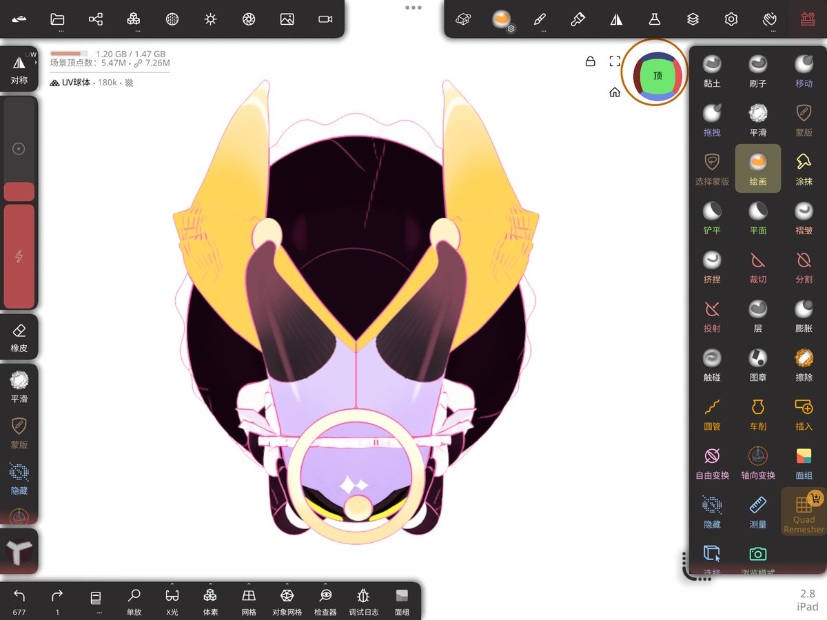Select 面组 (Face group) in the right tool panel
Screen dimensions: 827x620
pos(804,462)
